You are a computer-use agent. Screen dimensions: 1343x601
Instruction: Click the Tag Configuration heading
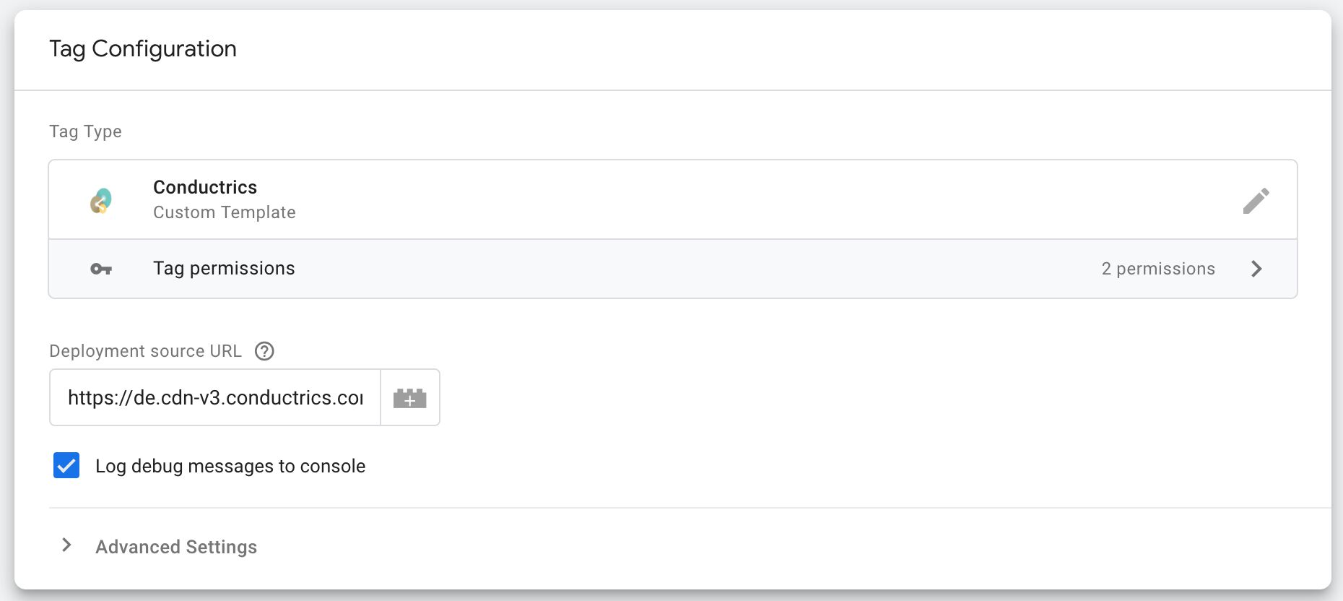tap(143, 48)
